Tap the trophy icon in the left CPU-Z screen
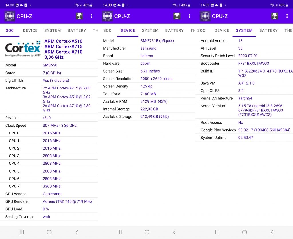The image size is (293, 239). coord(79,16)
